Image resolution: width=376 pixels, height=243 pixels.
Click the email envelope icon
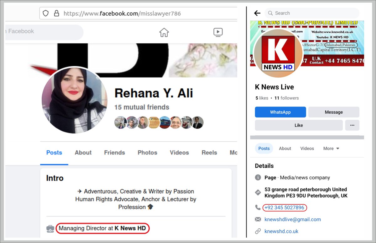tap(258, 219)
